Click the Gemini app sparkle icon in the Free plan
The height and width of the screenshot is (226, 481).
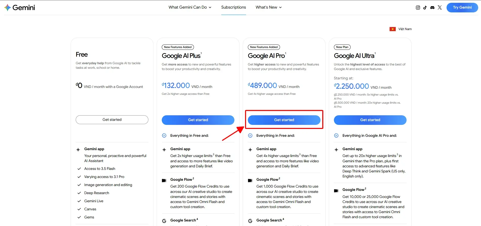[x=78, y=150]
